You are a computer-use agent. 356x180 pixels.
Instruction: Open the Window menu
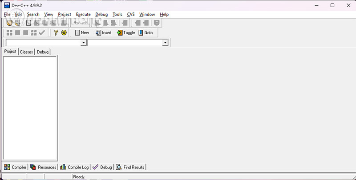[147, 15]
